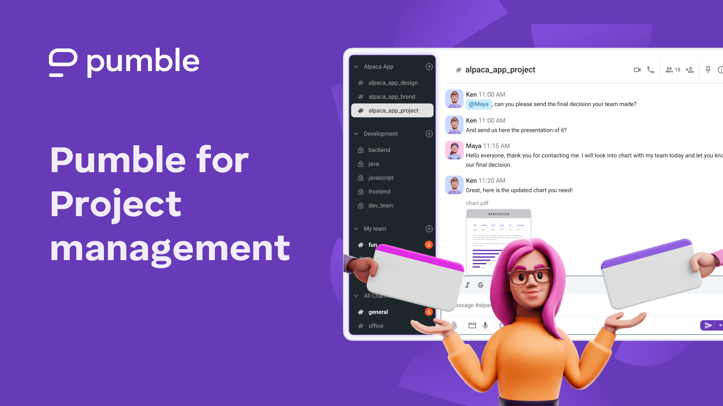The height and width of the screenshot is (406, 723).
Task: Expand the Alpaca App channel group
Action: [356, 67]
